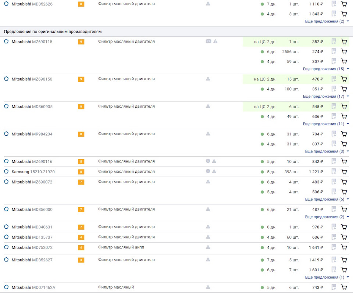Click the cart icon for the 307 ₽ offer
353x293 pixels.
(344, 61)
